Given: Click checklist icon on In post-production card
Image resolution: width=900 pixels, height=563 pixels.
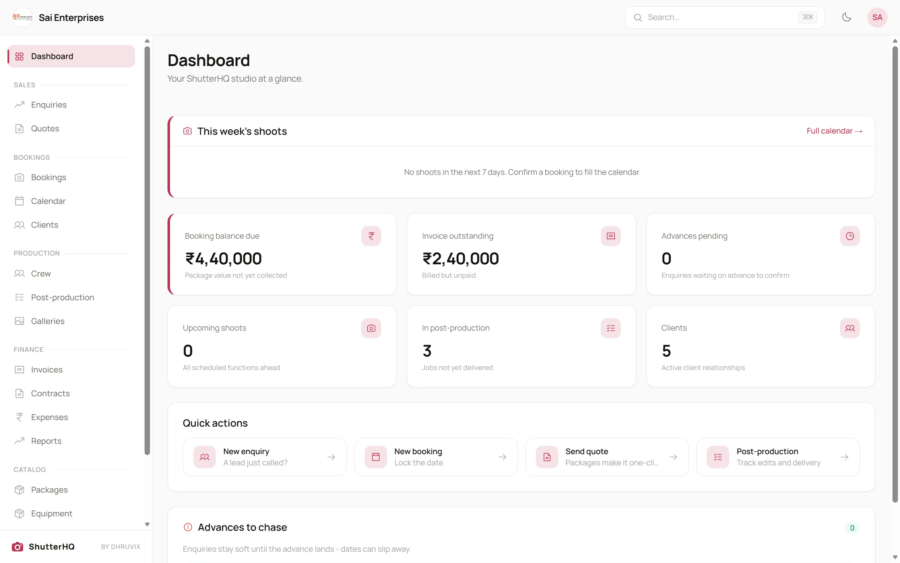Looking at the screenshot, I should 610,328.
